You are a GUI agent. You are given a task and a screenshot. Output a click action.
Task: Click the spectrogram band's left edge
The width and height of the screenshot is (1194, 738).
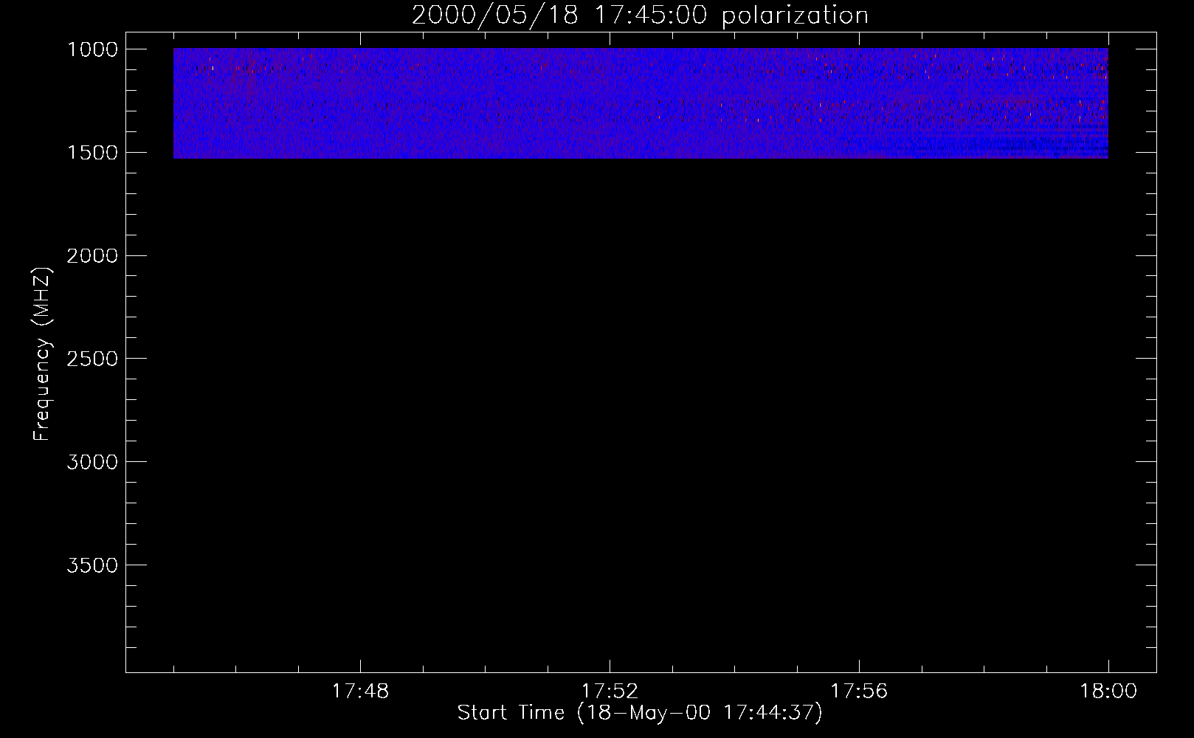(175, 103)
